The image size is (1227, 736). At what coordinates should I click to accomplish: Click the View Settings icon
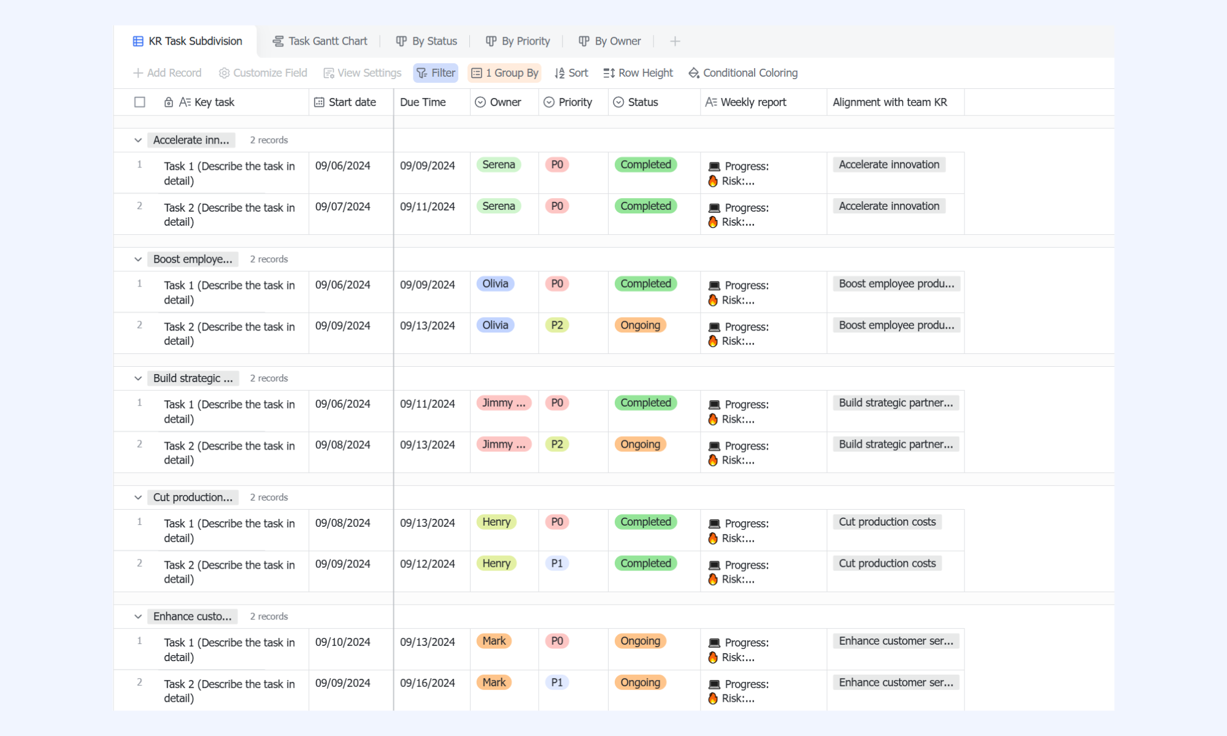(x=329, y=73)
